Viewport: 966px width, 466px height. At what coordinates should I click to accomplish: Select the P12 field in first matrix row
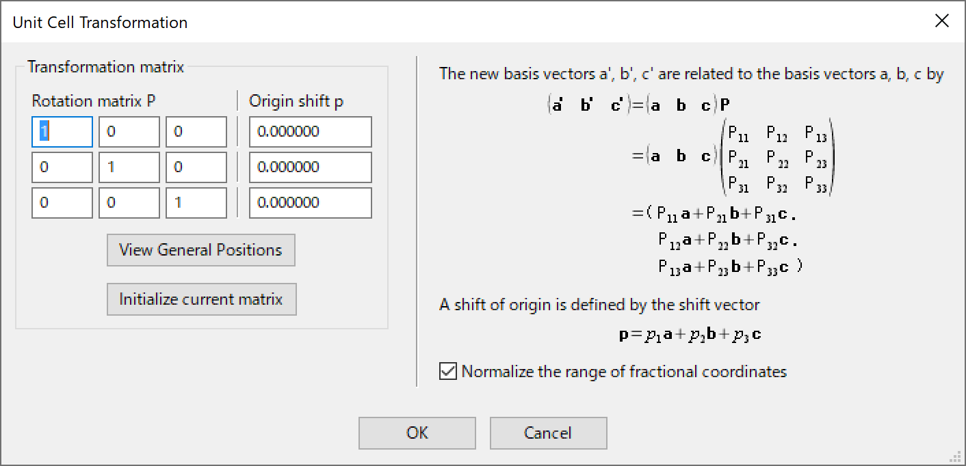pos(129,132)
